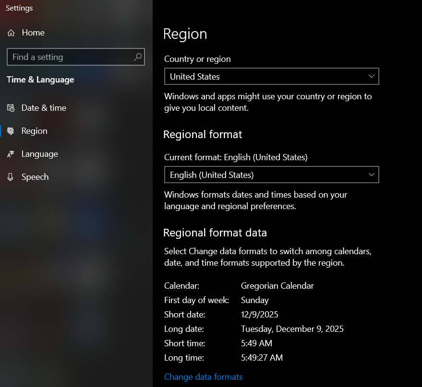Switch to the Language settings page
Screen dimensions: 422x387
point(39,154)
